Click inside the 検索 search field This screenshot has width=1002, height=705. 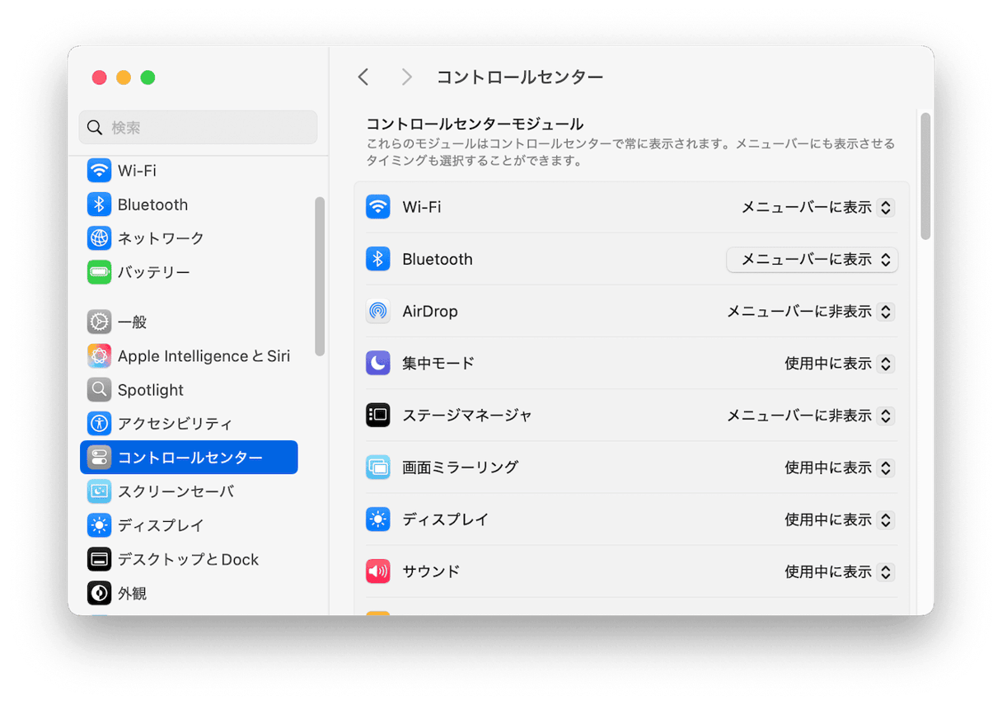[x=198, y=127]
